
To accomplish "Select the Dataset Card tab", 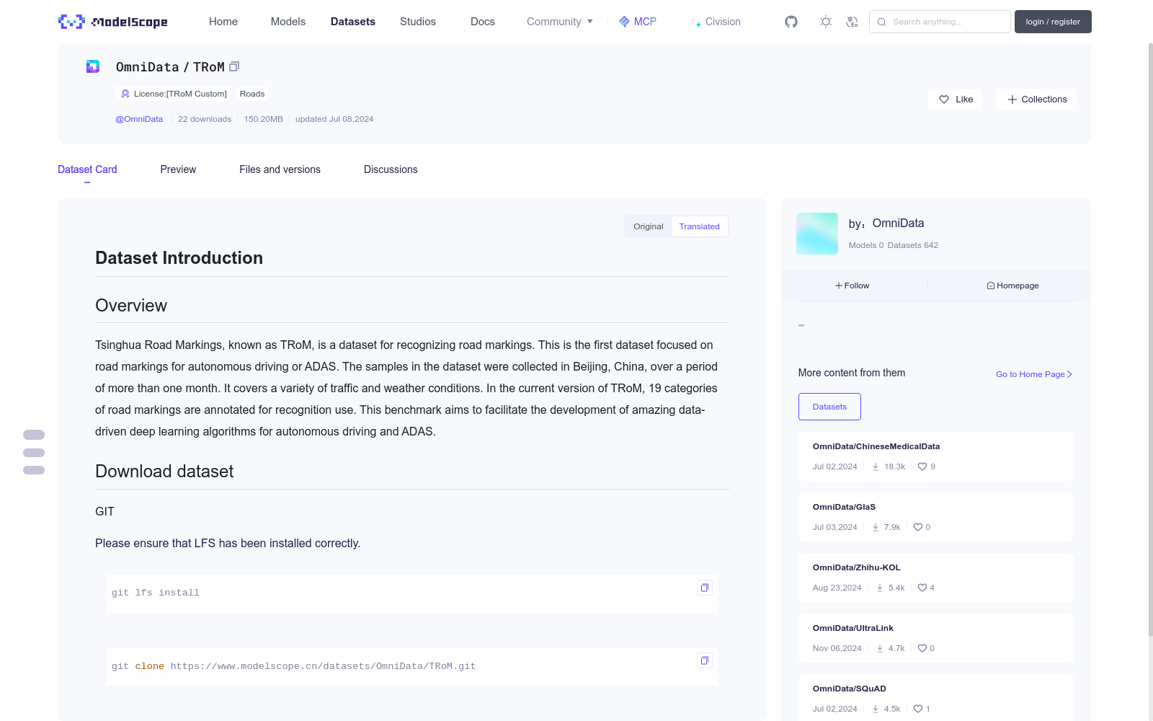I will [x=87, y=169].
